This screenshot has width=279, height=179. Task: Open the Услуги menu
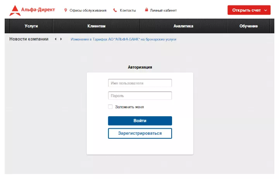(x=31, y=26)
